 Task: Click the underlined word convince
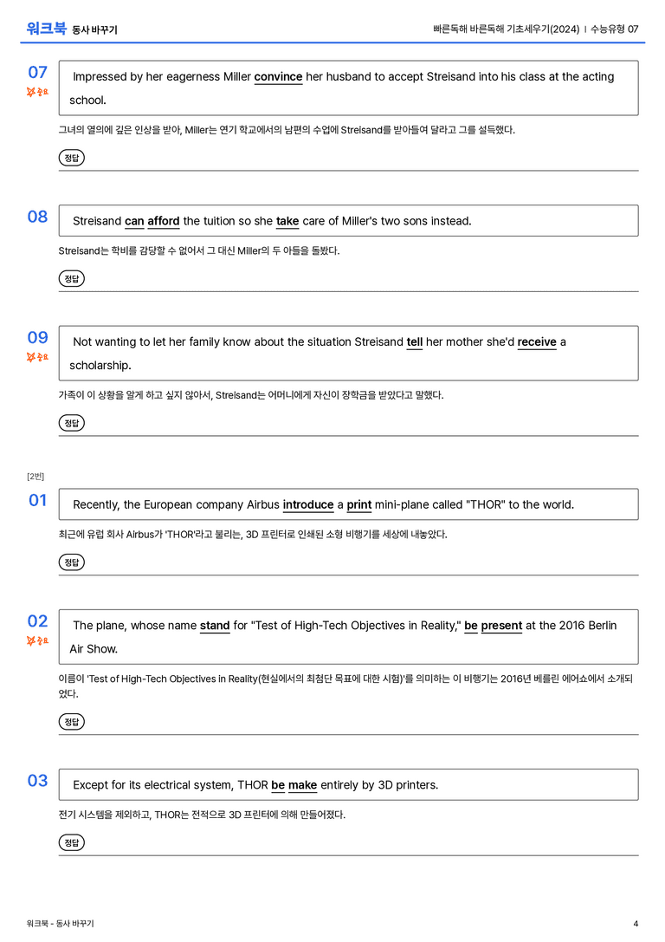click(x=279, y=77)
